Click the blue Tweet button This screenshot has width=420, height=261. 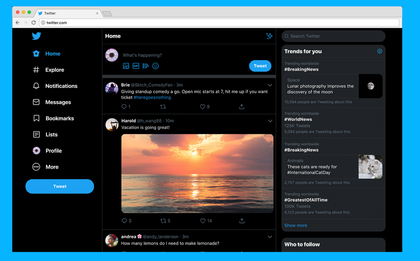[59, 186]
